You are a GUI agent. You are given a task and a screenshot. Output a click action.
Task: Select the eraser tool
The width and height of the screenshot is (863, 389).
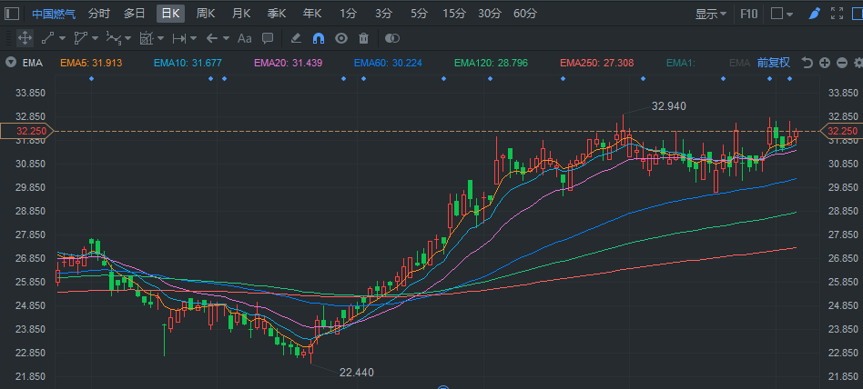click(x=296, y=38)
